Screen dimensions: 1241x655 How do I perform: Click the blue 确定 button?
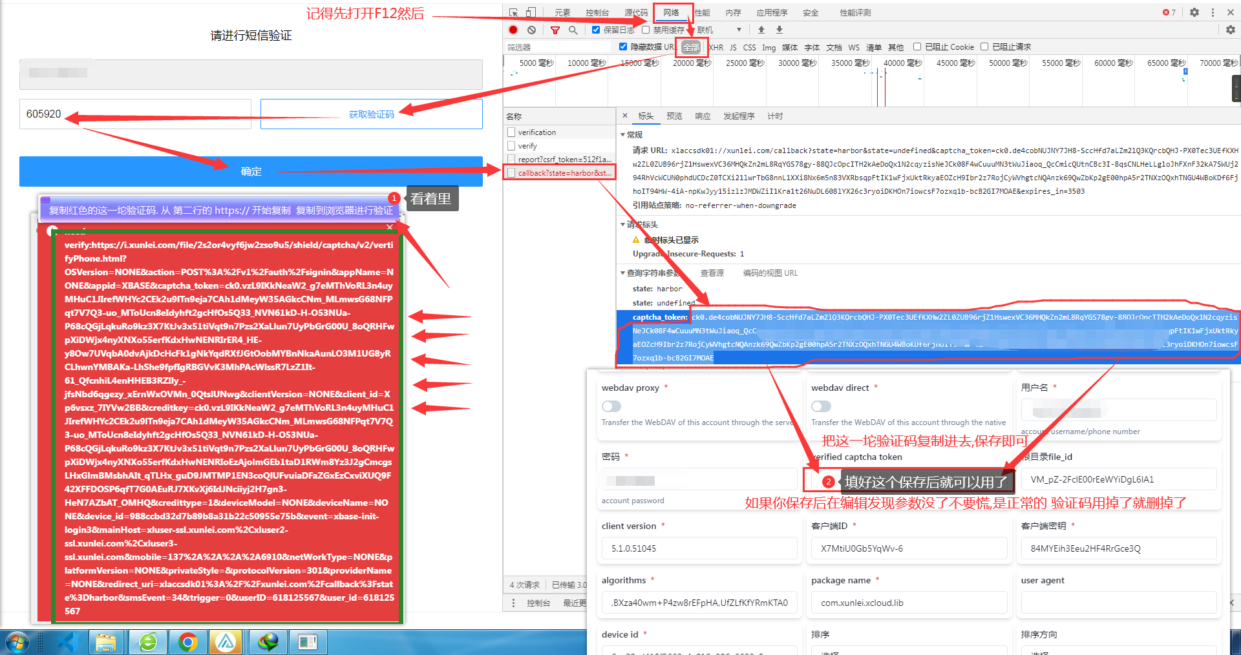pos(251,171)
